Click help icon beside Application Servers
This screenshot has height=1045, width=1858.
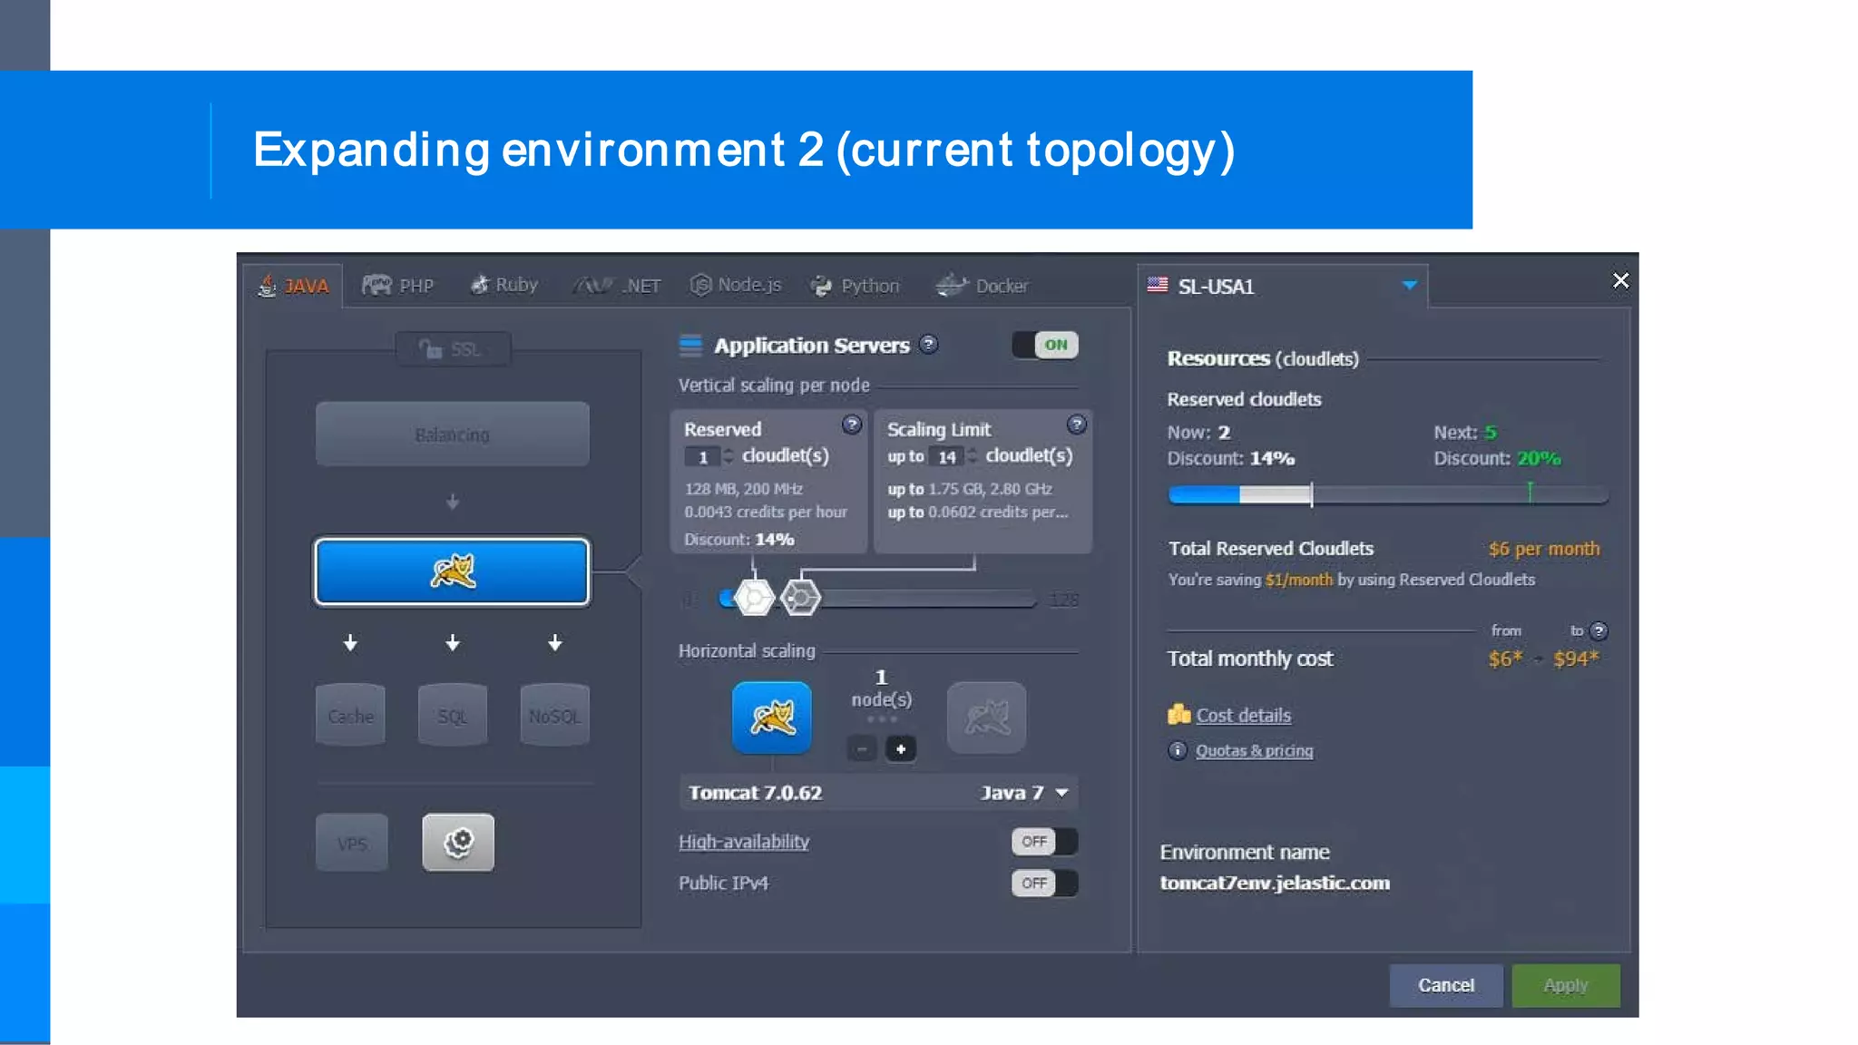pyautogui.click(x=928, y=345)
